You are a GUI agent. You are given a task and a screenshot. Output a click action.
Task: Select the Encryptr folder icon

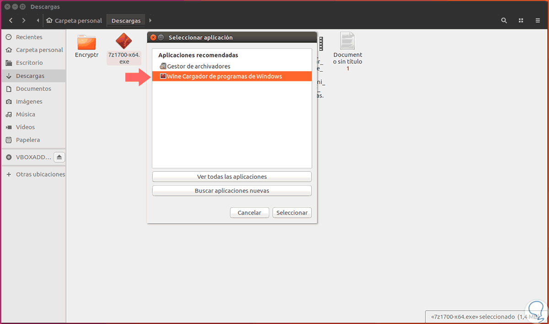click(86, 42)
